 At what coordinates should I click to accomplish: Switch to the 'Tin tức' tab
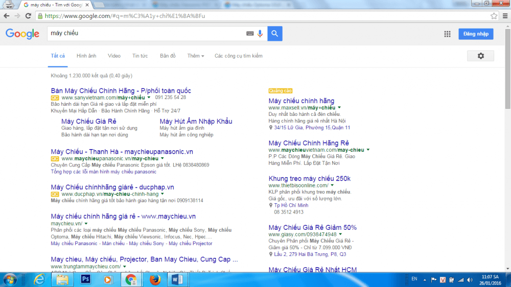[140, 56]
